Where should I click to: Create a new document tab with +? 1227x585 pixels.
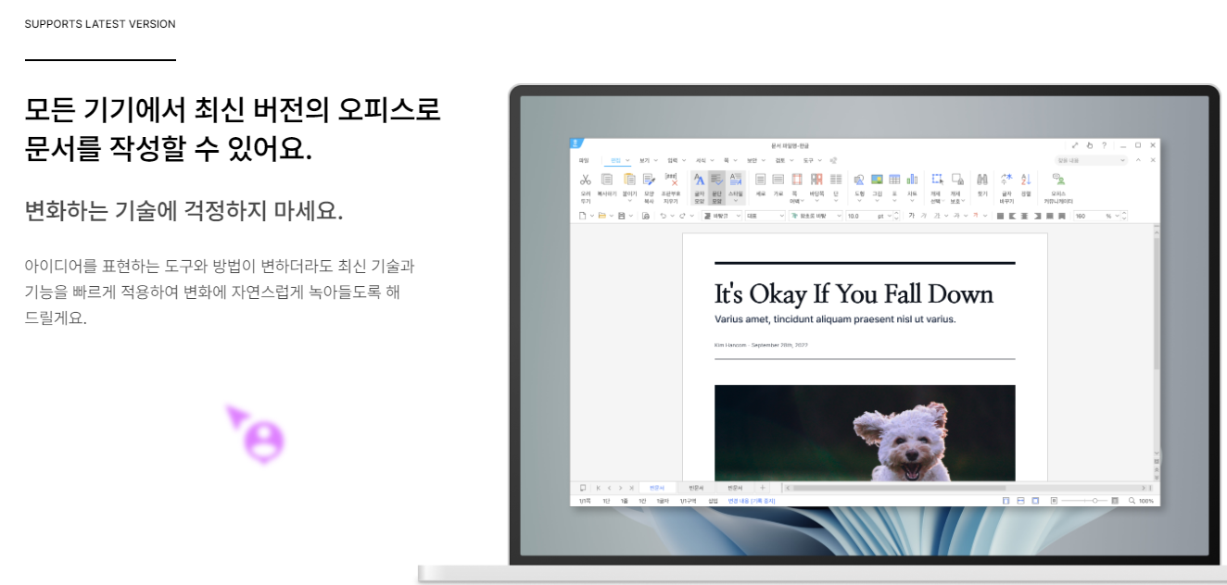(x=761, y=488)
